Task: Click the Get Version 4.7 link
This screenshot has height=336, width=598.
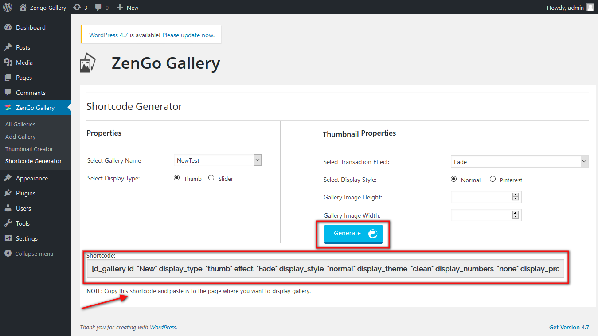Action: point(569,327)
